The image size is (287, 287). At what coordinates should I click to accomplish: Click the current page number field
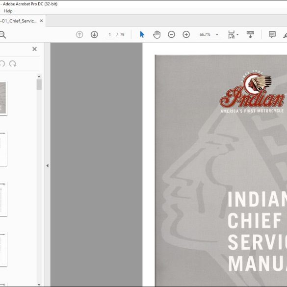109,35
